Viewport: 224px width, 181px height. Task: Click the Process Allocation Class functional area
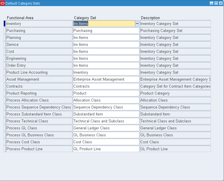coord(39,100)
